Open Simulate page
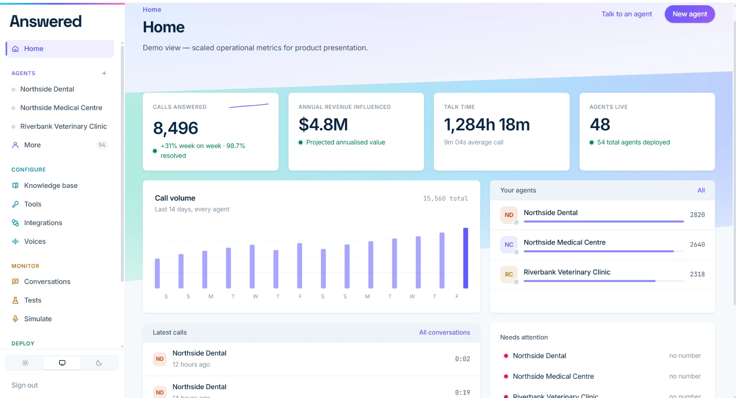 click(60, 319)
